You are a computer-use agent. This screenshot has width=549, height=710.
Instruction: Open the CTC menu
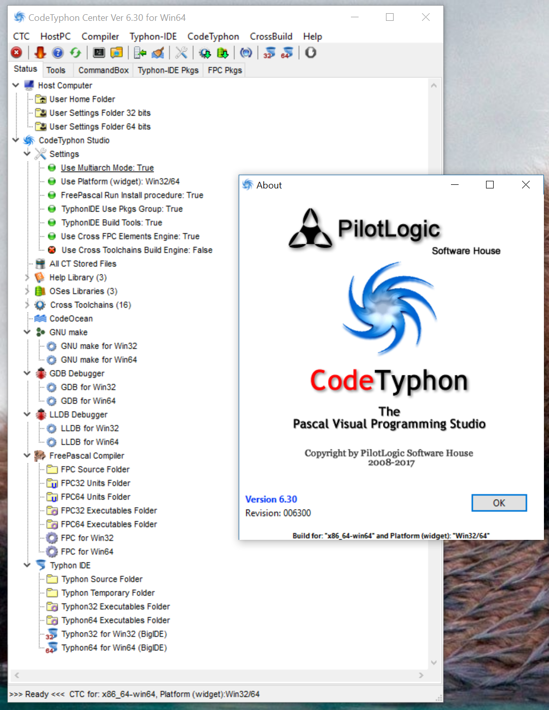click(x=21, y=37)
